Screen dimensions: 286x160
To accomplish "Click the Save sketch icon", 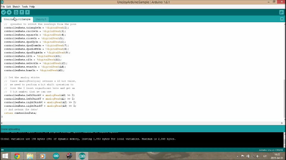I will [x=27, y=12].
